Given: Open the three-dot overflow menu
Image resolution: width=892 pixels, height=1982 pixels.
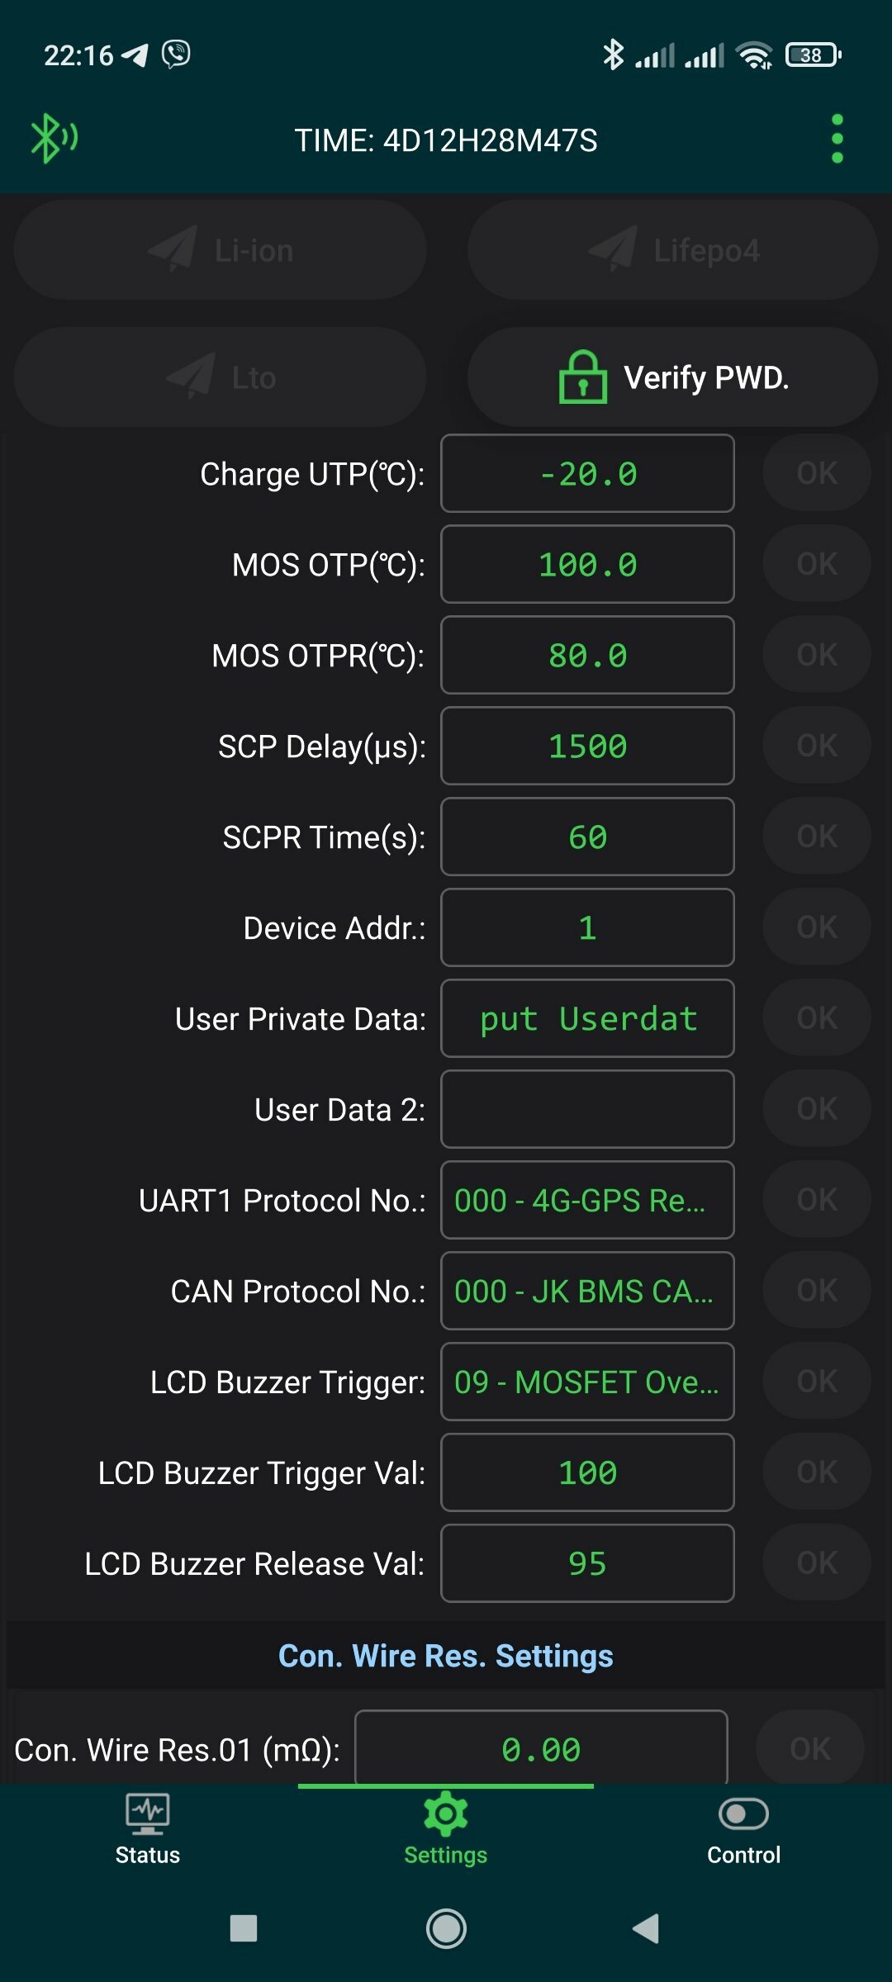Looking at the screenshot, I should [837, 139].
